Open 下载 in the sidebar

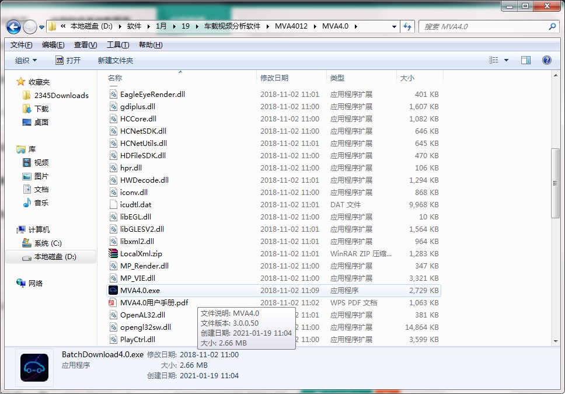(41, 109)
